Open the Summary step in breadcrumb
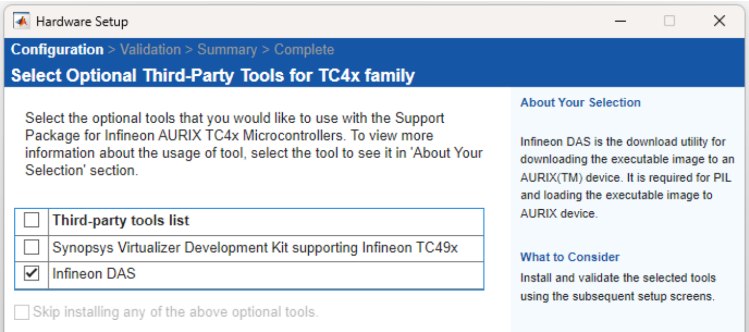 pos(227,50)
